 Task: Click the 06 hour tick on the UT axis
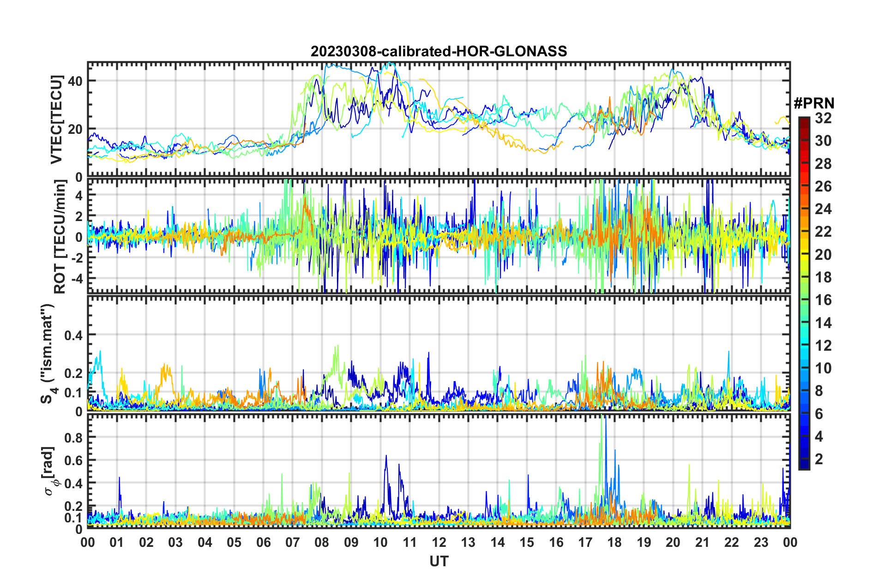click(x=263, y=542)
